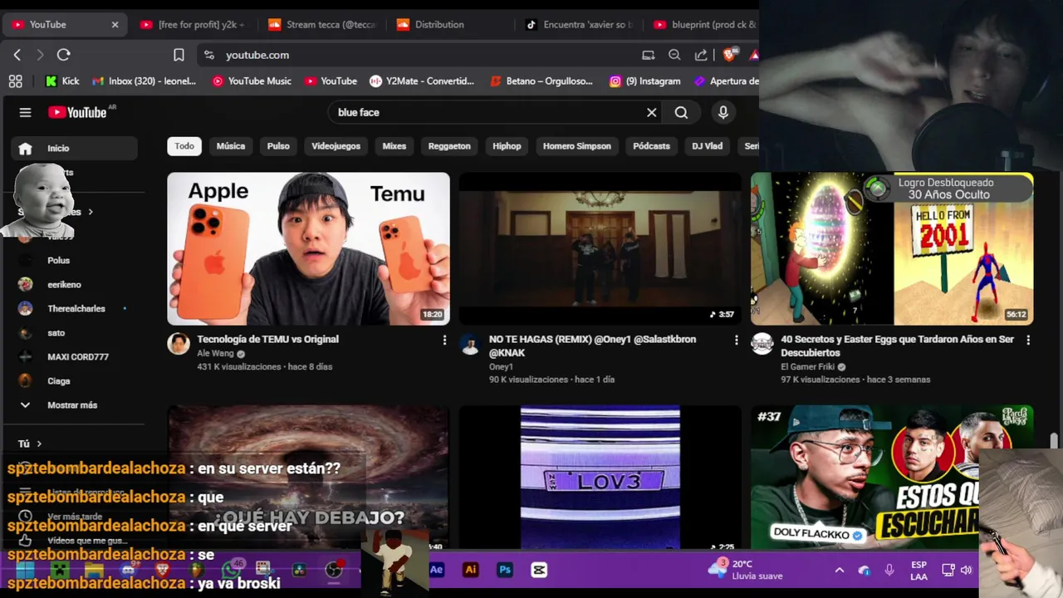1063x598 pixels.
Task: Share this page via share icon
Action: point(701,55)
